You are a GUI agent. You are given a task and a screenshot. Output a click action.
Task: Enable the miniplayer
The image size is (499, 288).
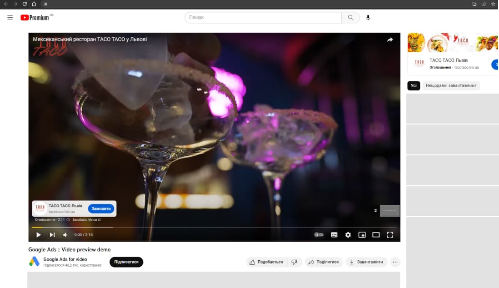click(362, 235)
